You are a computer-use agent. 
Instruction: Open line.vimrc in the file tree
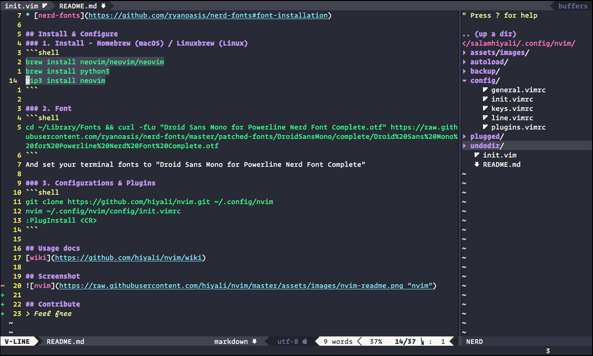(x=512, y=118)
